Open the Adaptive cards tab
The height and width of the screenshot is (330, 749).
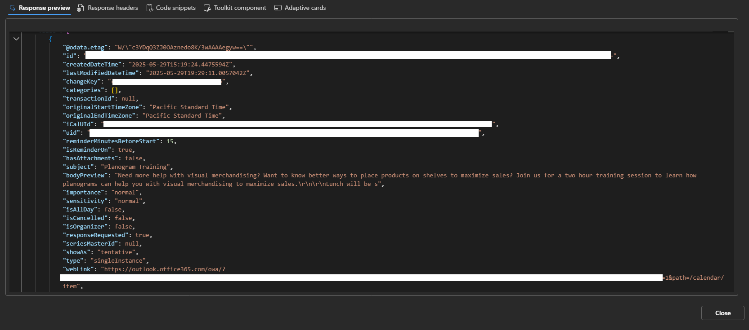point(300,8)
